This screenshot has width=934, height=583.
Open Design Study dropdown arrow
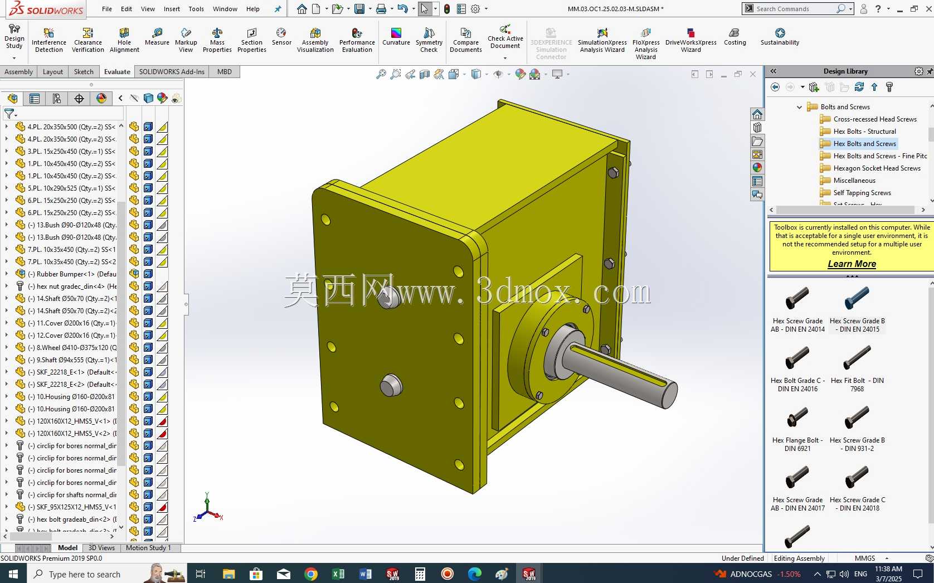pyautogui.click(x=14, y=57)
